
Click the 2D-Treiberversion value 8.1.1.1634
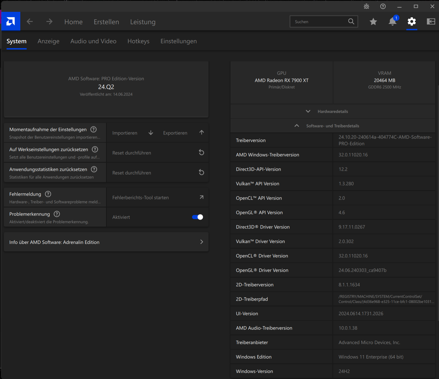click(x=349, y=285)
